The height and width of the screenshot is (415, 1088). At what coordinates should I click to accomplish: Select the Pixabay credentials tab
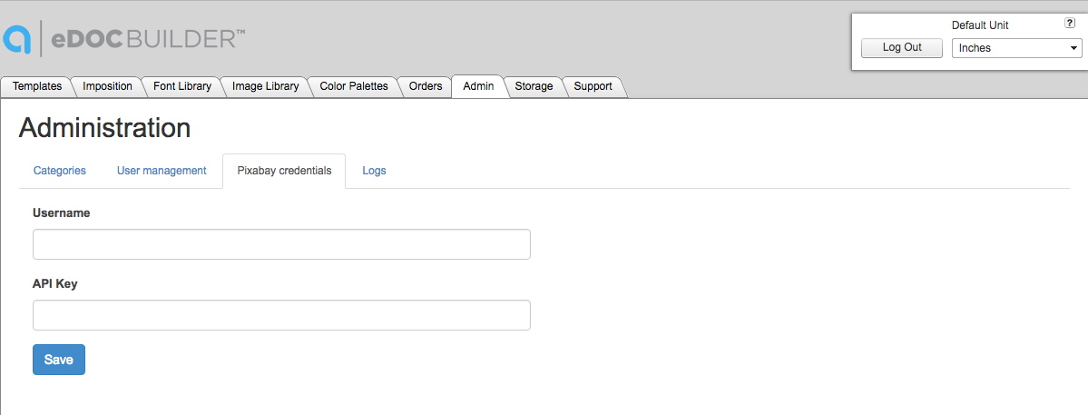[x=284, y=171]
